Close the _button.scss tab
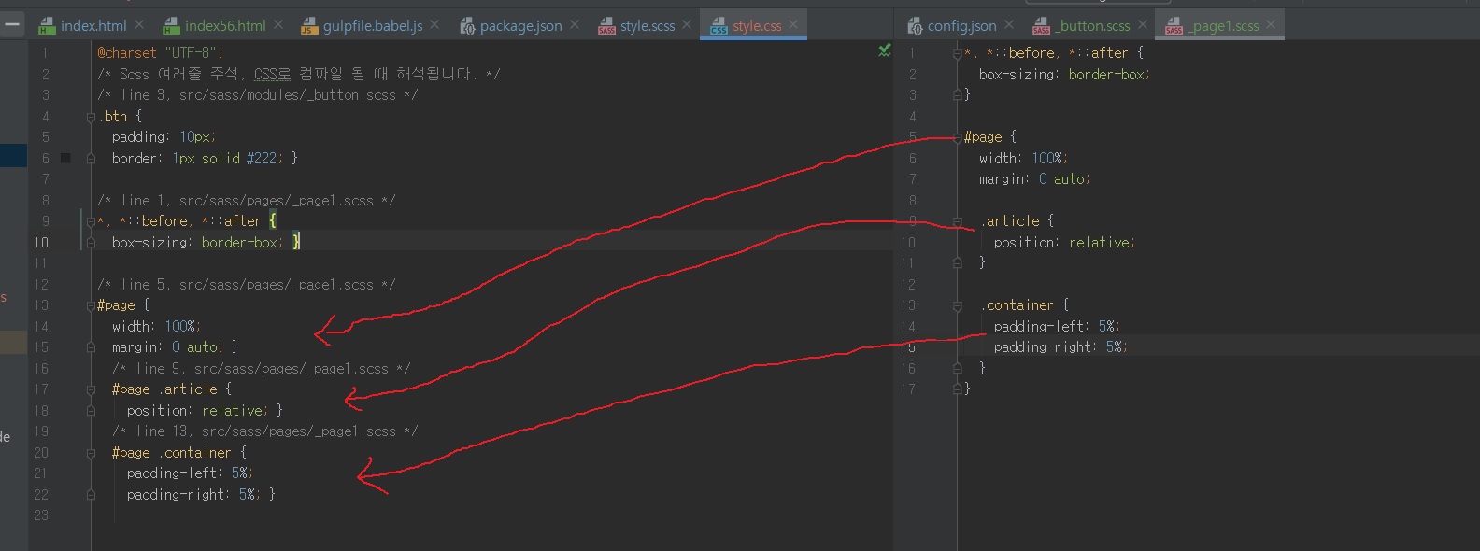This screenshot has width=1480, height=551. 1143,25
